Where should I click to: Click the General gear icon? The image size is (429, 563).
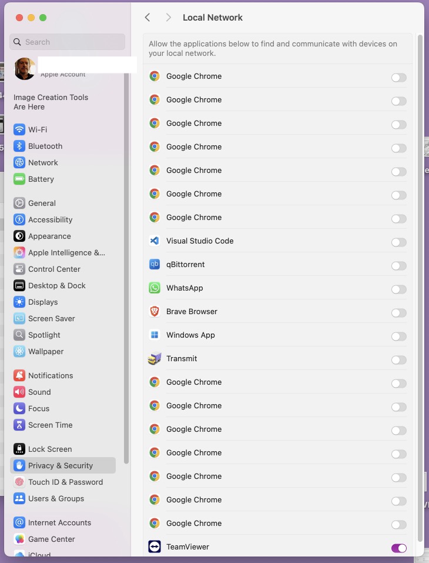pyautogui.click(x=19, y=203)
